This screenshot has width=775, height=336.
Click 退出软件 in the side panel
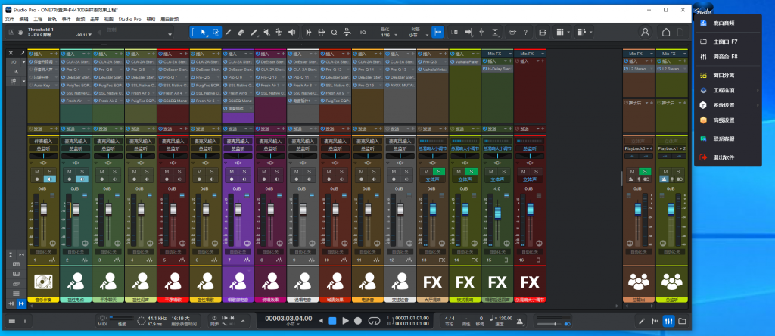tap(724, 157)
